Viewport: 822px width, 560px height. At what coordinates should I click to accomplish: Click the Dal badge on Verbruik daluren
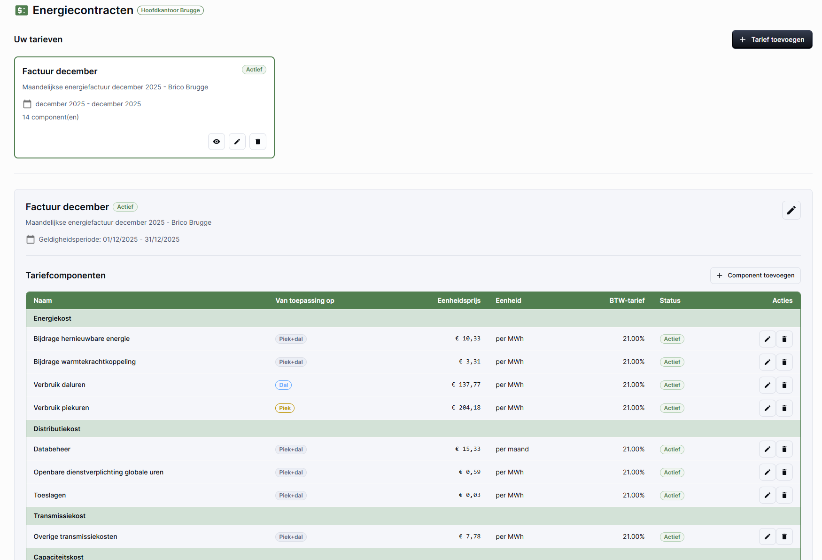point(283,385)
